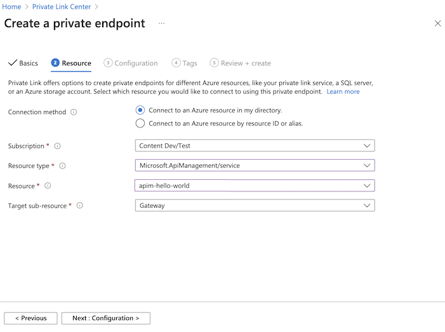Switch to the Configuration tab
This screenshot has height=332, width=445.
pyautogui.click(x=131, y=63)
